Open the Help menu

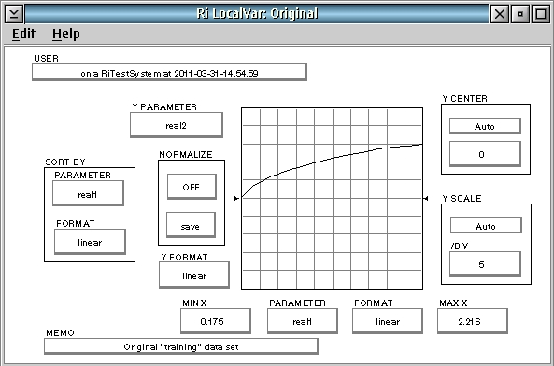66,34
